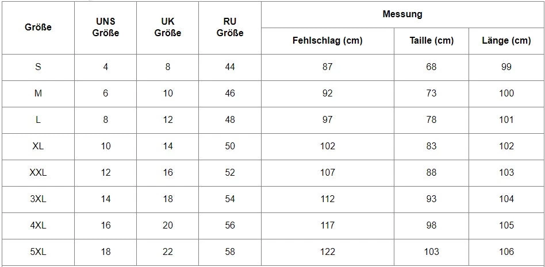Select UK size value 22
The height and width of the screenshot is (267, 545).
click(x=167, y=252)
